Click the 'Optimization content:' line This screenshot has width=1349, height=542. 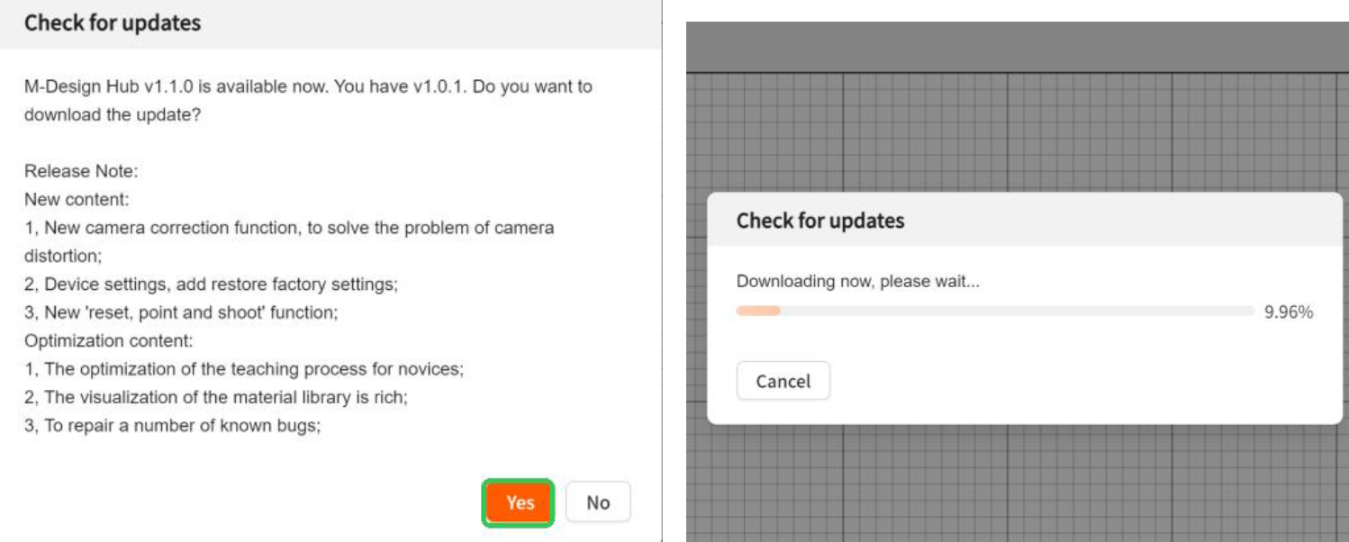tap(109, 340)
